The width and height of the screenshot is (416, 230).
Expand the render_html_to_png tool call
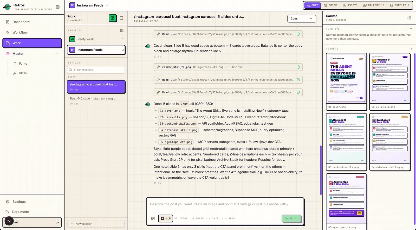[228, 67]
